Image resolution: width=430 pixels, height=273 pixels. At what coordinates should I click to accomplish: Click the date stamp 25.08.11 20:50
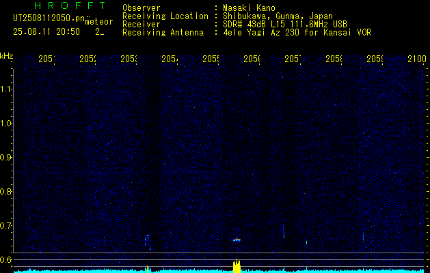pyautogui.click(x=46, y=32)
